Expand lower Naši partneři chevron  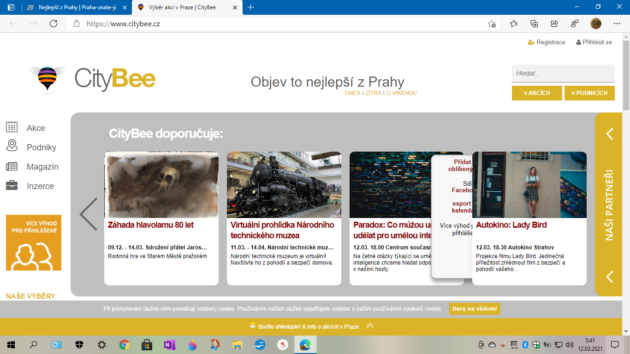610,277
